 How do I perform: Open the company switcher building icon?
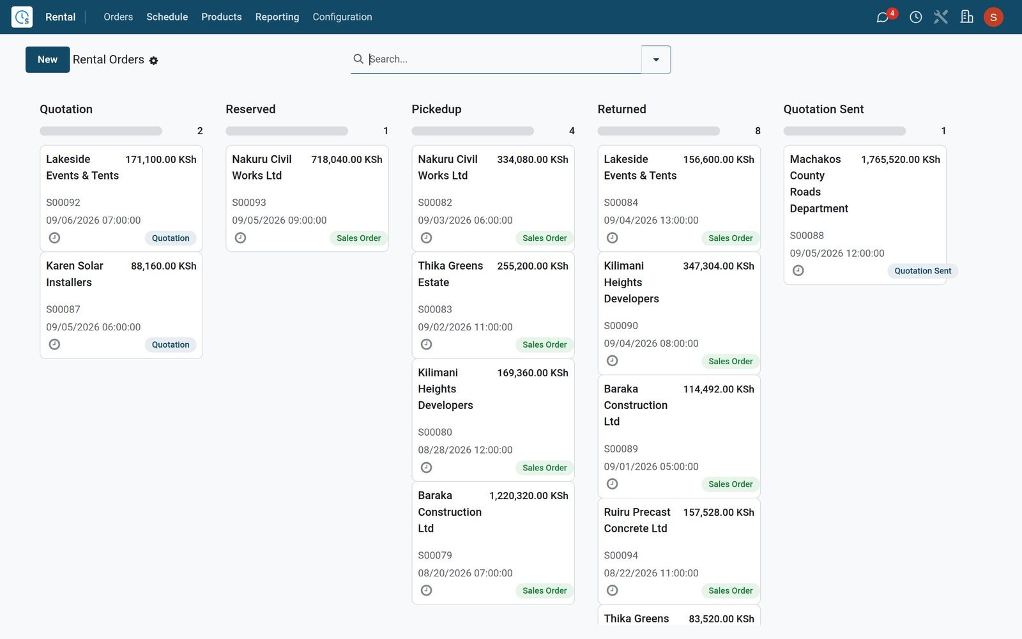coord(967,17)
